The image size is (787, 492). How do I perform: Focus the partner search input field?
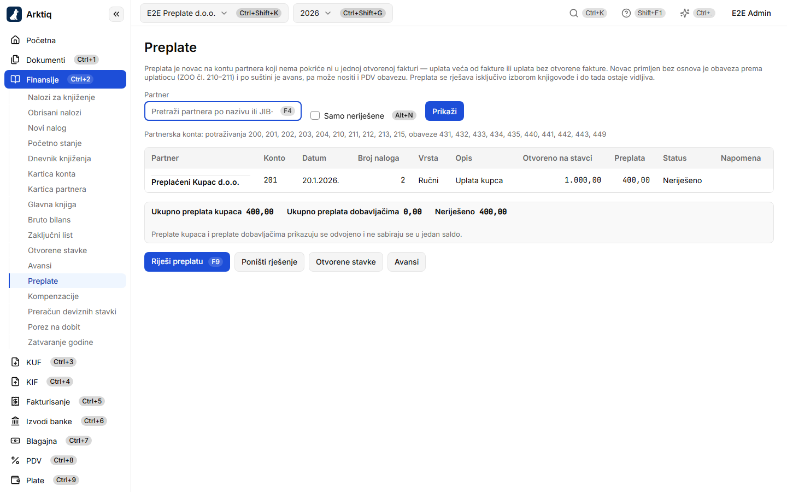click(223, 111)
